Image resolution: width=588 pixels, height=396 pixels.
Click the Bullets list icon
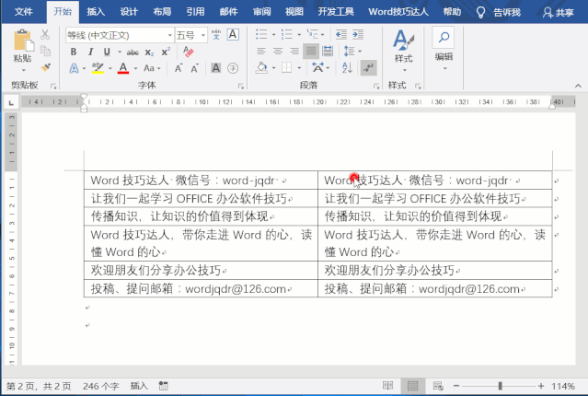[x=261, y=34]
